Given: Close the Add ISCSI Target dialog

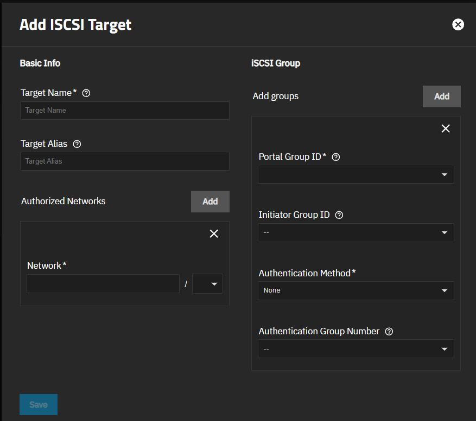Looking at the screenshot, I should pos(458,24).
